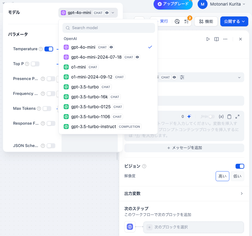The width and height of the screenshot is (252, 236).
Task: Click the blue next-step node icon
Action: coord(130,227)
